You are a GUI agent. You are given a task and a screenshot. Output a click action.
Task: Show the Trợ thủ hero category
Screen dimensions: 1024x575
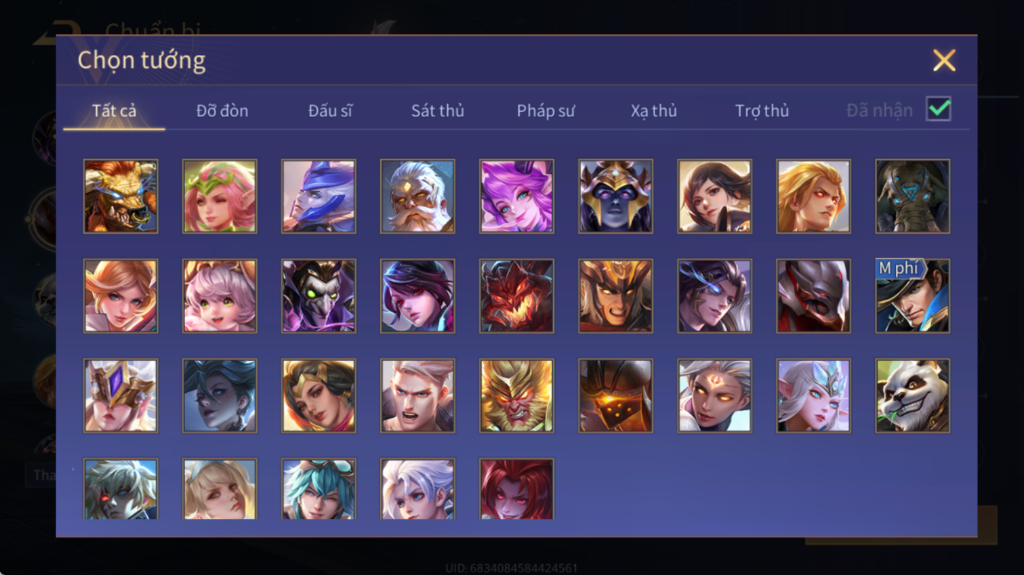coord(762,110)
